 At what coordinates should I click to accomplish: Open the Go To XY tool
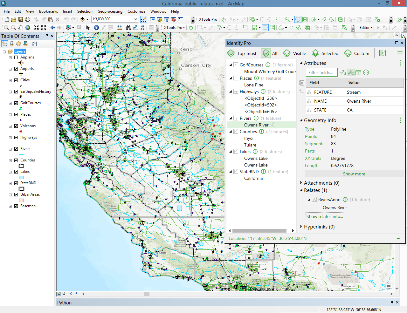pyautogui.click(x=142, y=28)
